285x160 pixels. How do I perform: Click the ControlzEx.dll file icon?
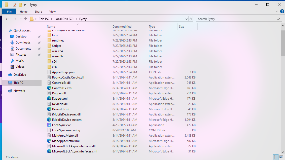pyautogui.click(x=49, y=83)
